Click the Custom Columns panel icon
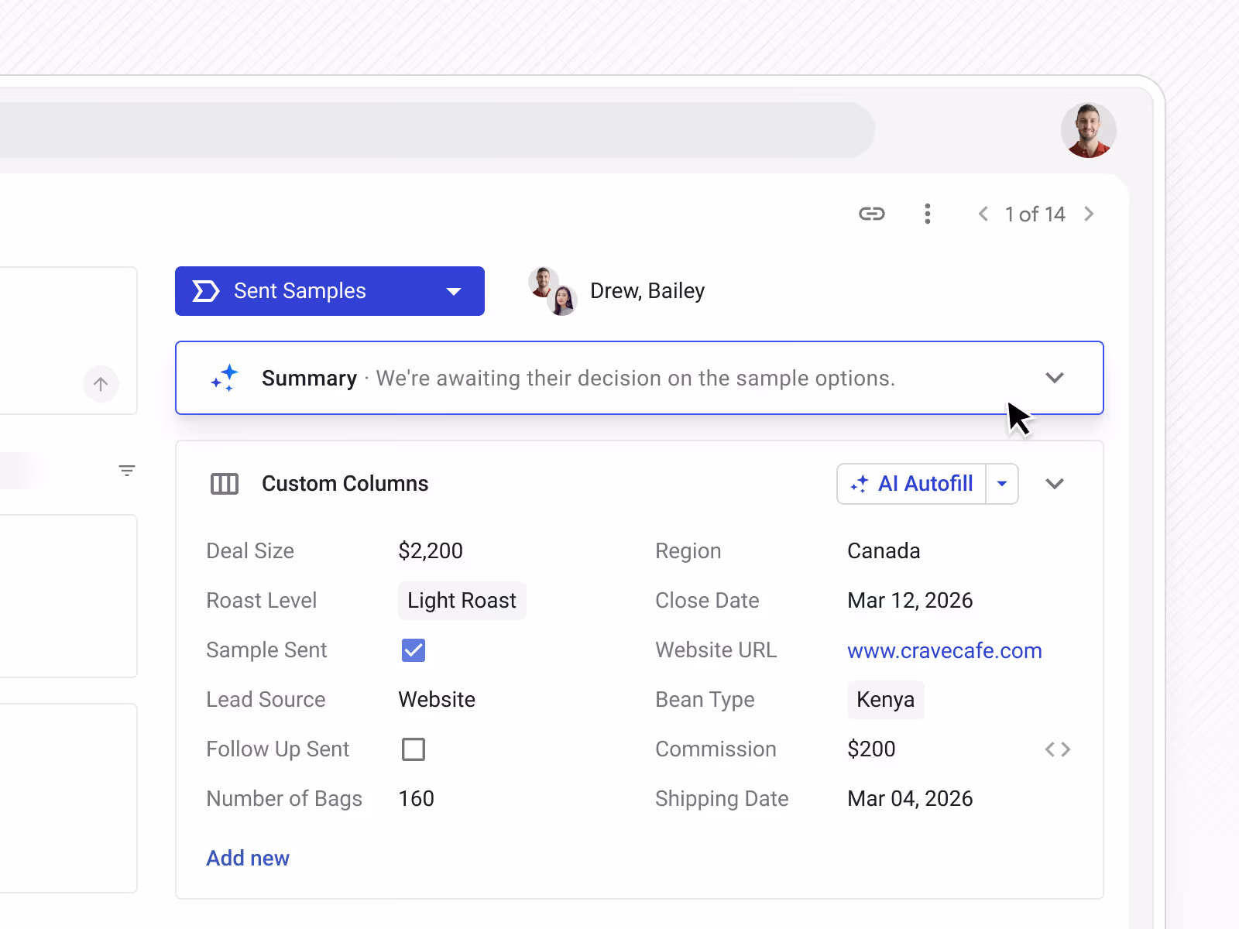 click(x=225, y=483)
